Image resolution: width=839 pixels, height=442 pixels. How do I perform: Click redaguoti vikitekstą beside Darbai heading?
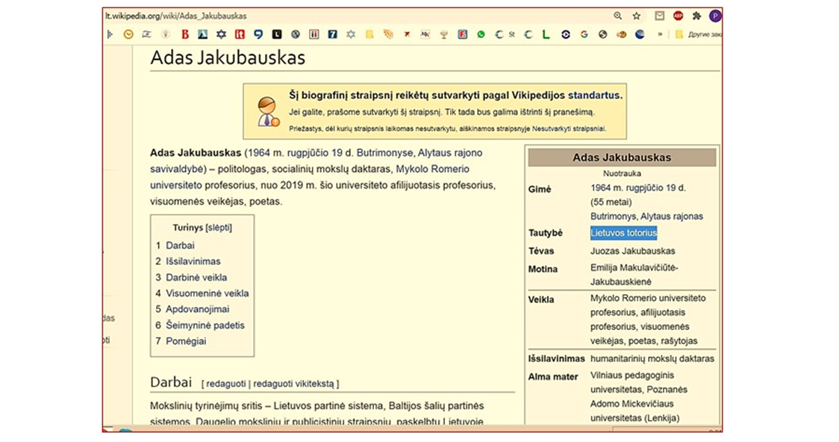coord(296,384)
